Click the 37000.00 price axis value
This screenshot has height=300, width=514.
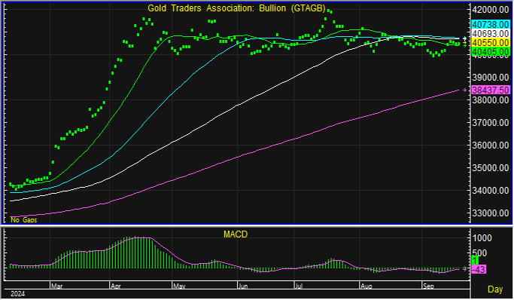click(491, 123)
